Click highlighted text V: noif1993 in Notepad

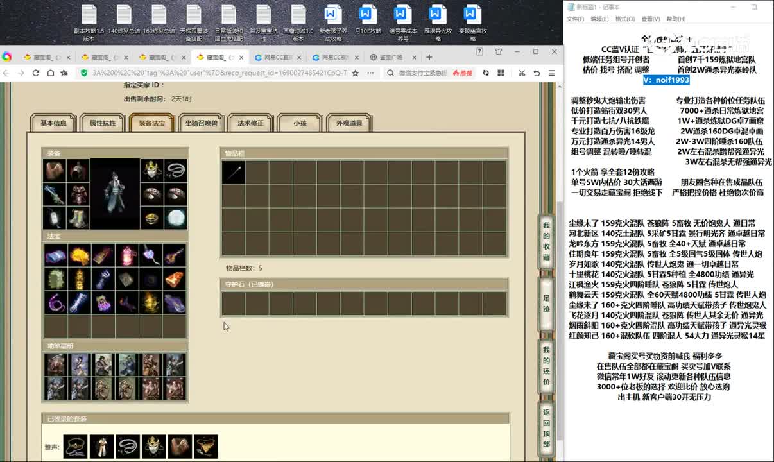click(x=667, y=80)
